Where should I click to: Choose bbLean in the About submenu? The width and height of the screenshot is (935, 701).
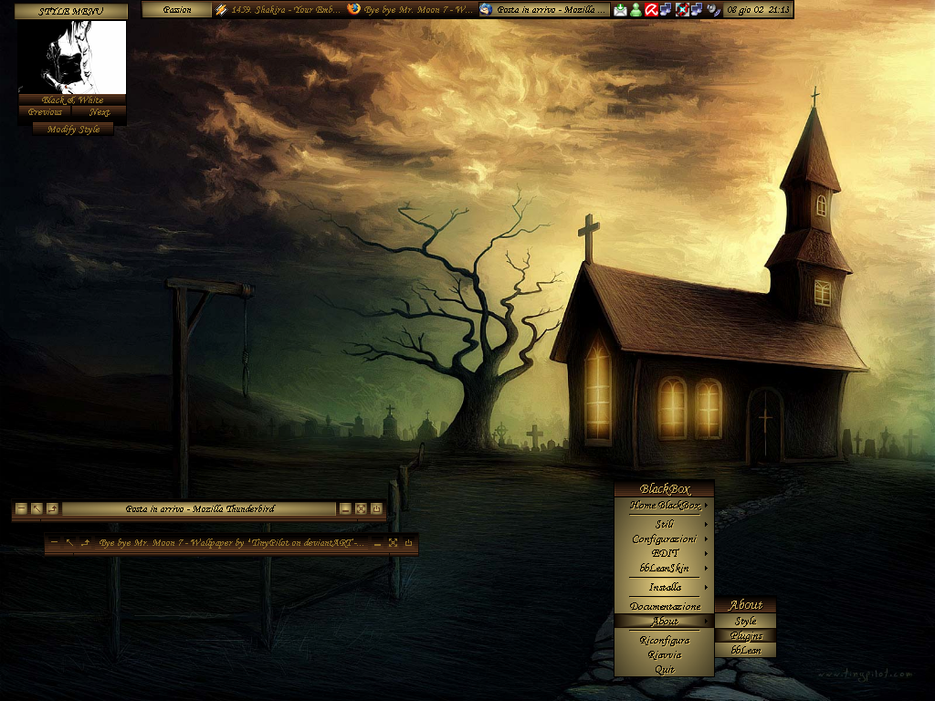745,650
